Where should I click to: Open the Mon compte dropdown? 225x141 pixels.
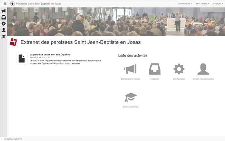202,4
